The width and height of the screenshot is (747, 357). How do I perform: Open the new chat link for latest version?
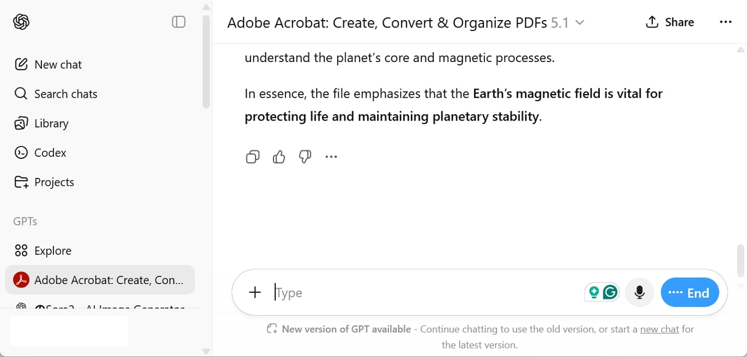[659, 329]
